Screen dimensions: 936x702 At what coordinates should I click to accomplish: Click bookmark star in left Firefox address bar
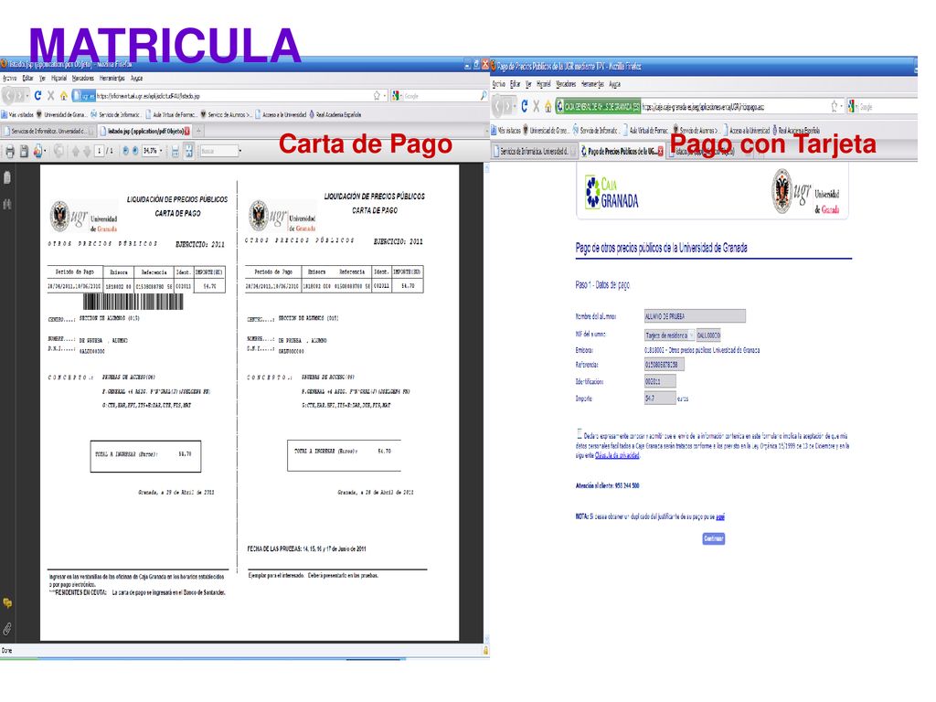(377, 95)
